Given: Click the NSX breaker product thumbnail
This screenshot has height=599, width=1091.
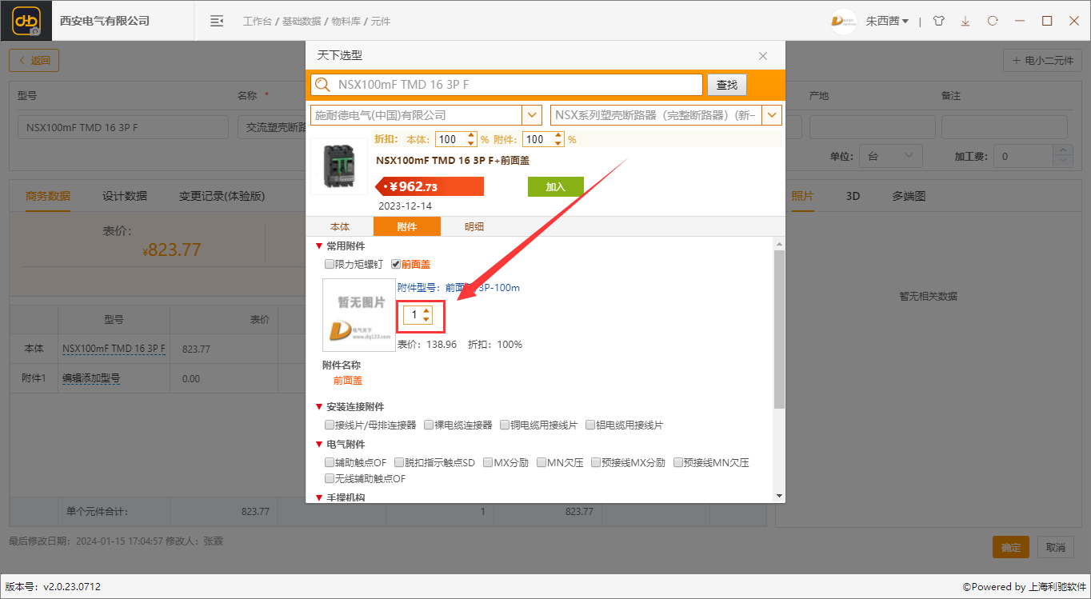Looking at the screenshot, I should pyautogui.click(x=339, y=166).
